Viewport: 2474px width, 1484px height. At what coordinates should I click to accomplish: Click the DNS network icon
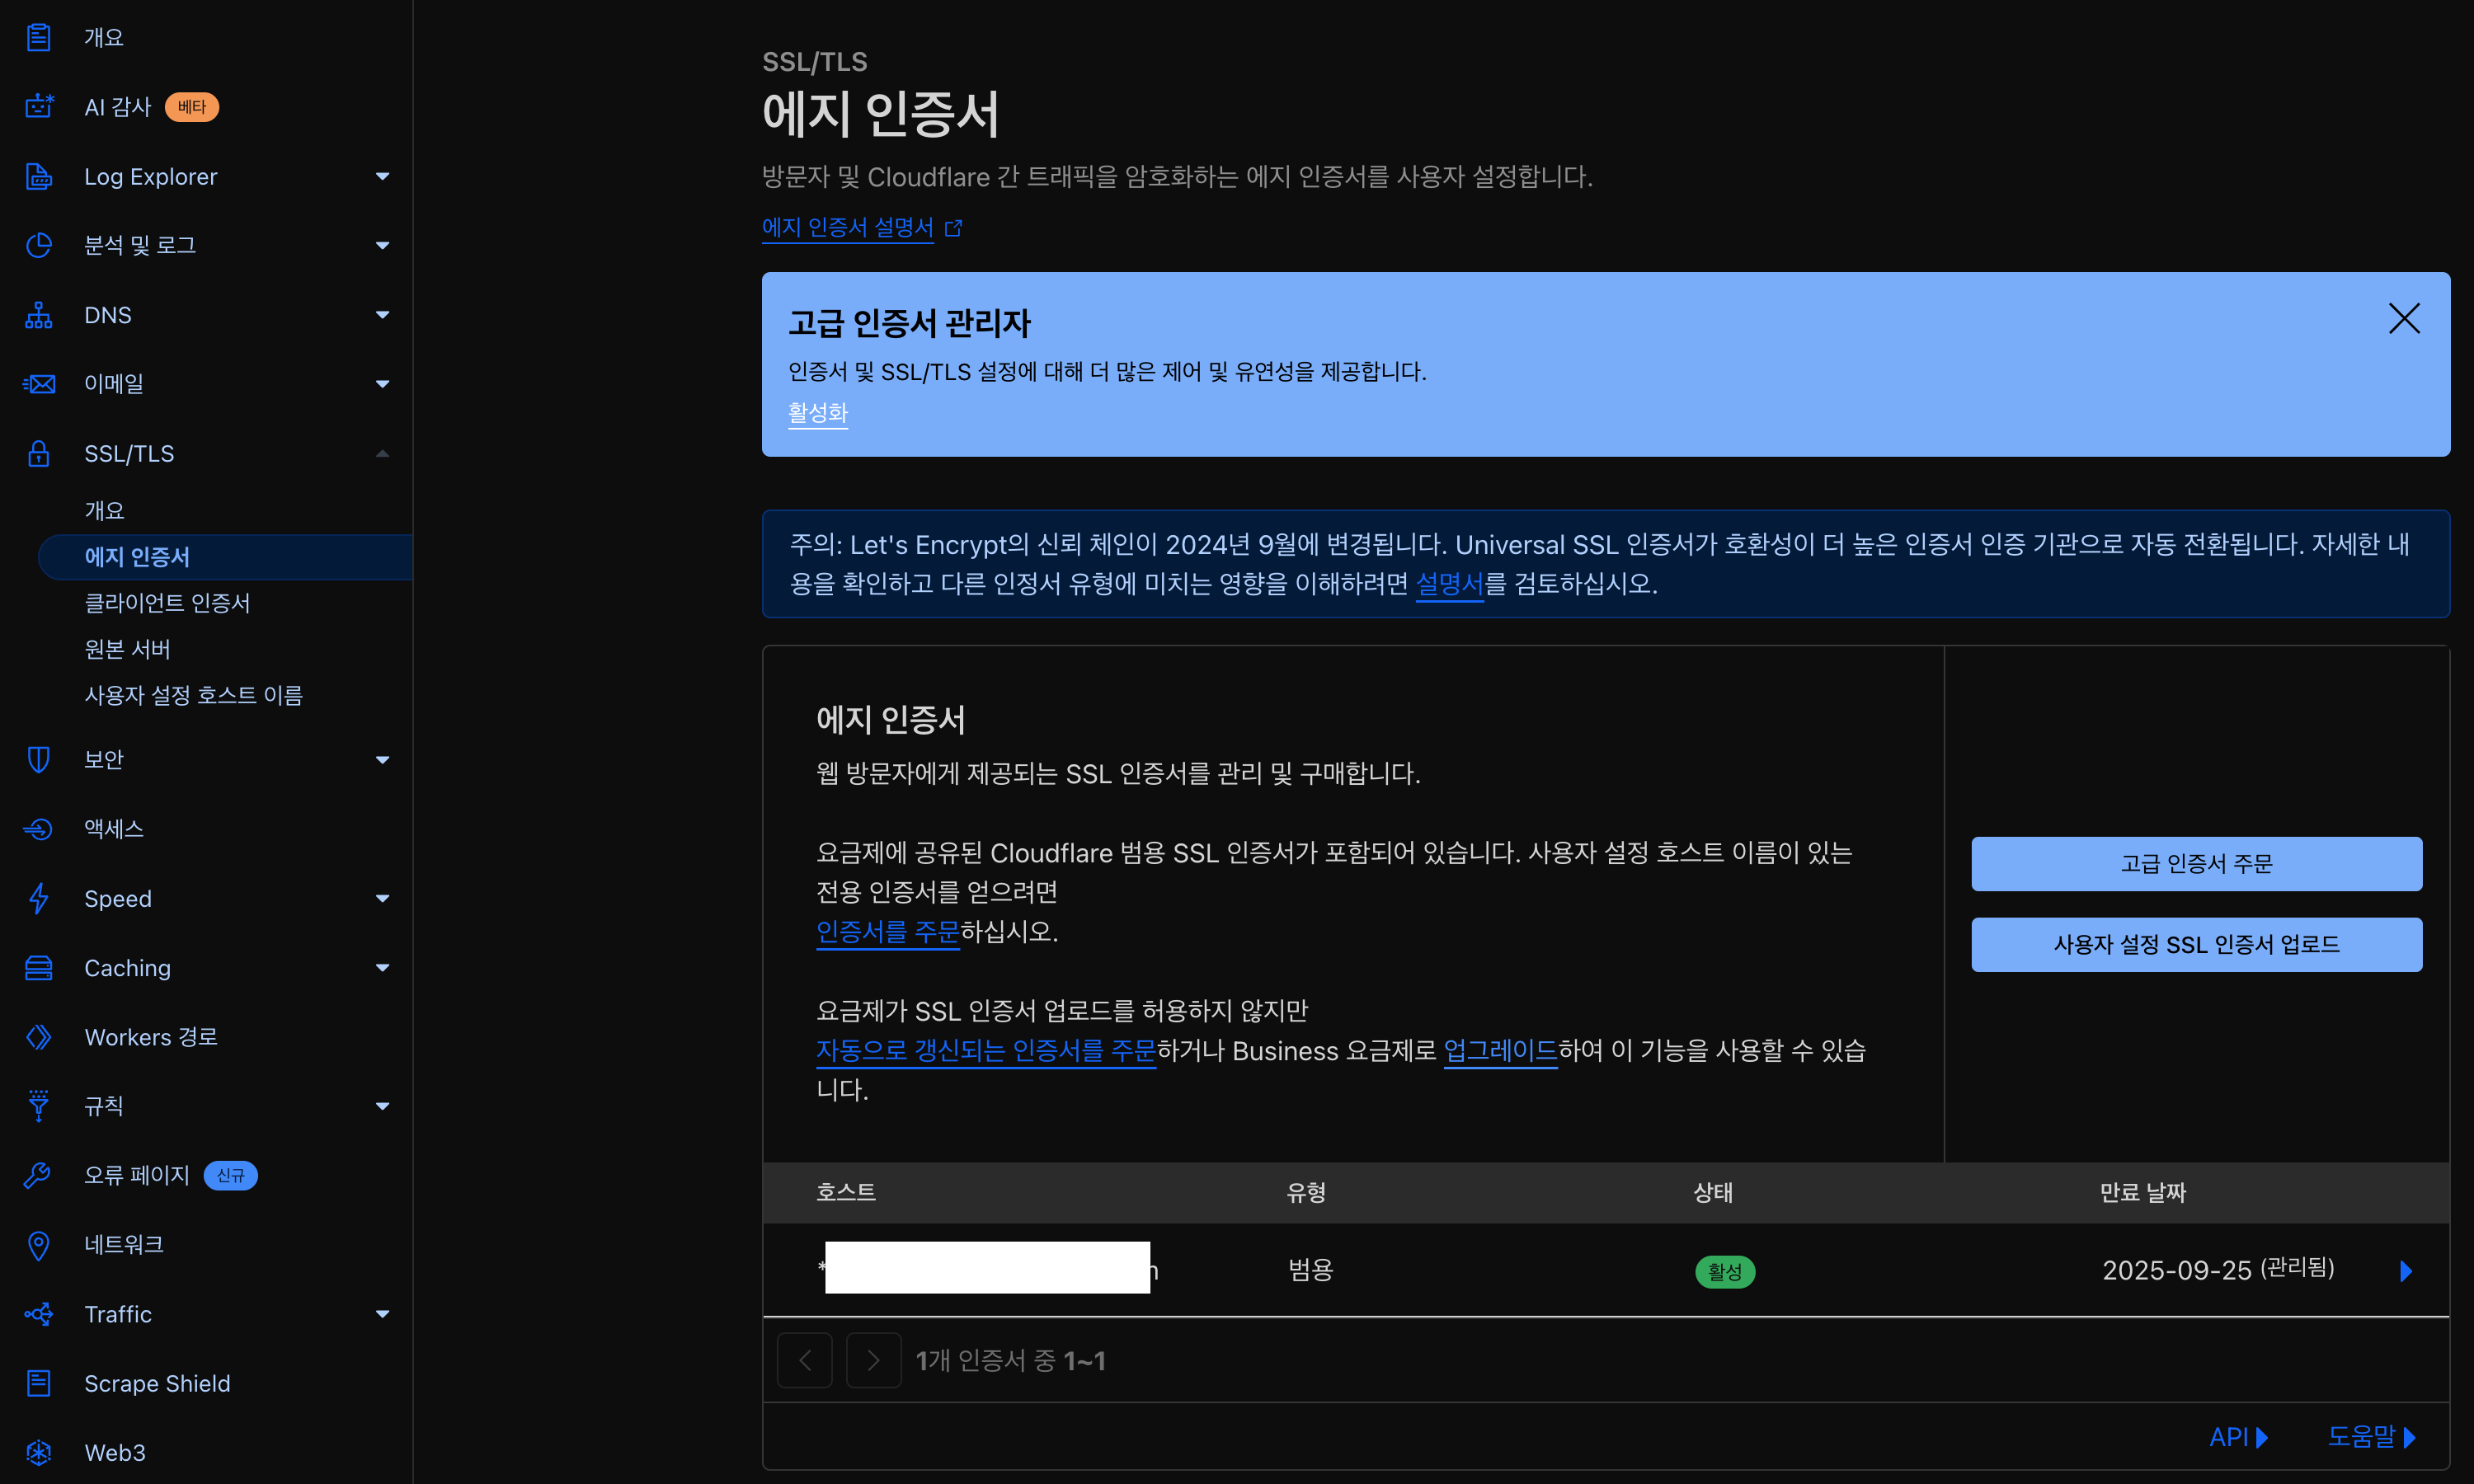click(39, 315)
